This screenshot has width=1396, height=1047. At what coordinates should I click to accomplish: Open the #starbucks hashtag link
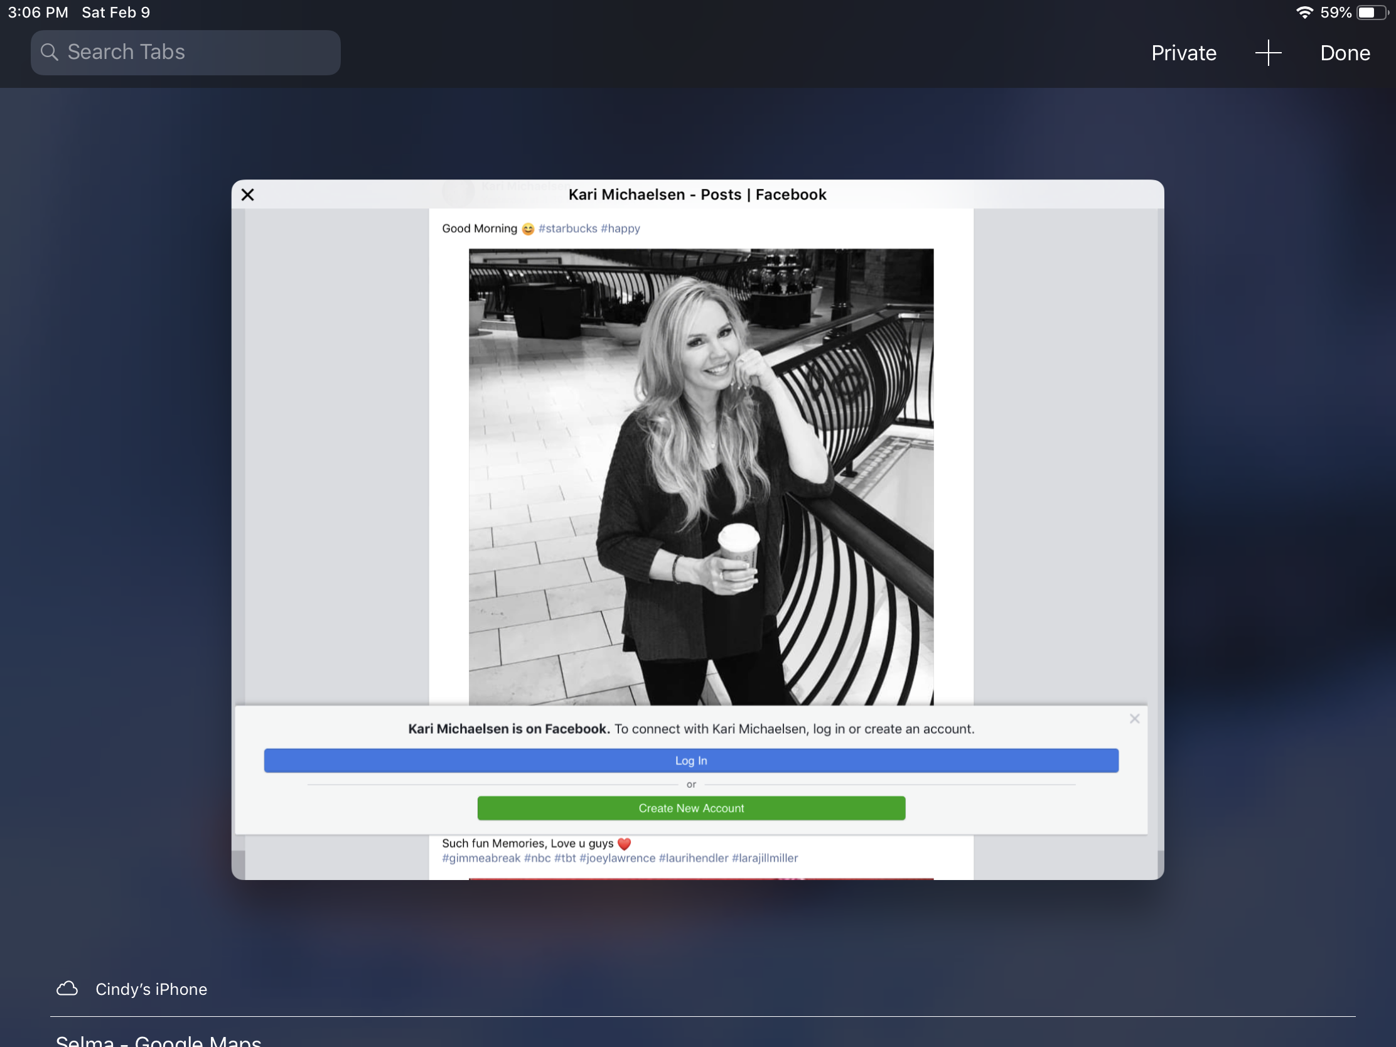point(567,228)
